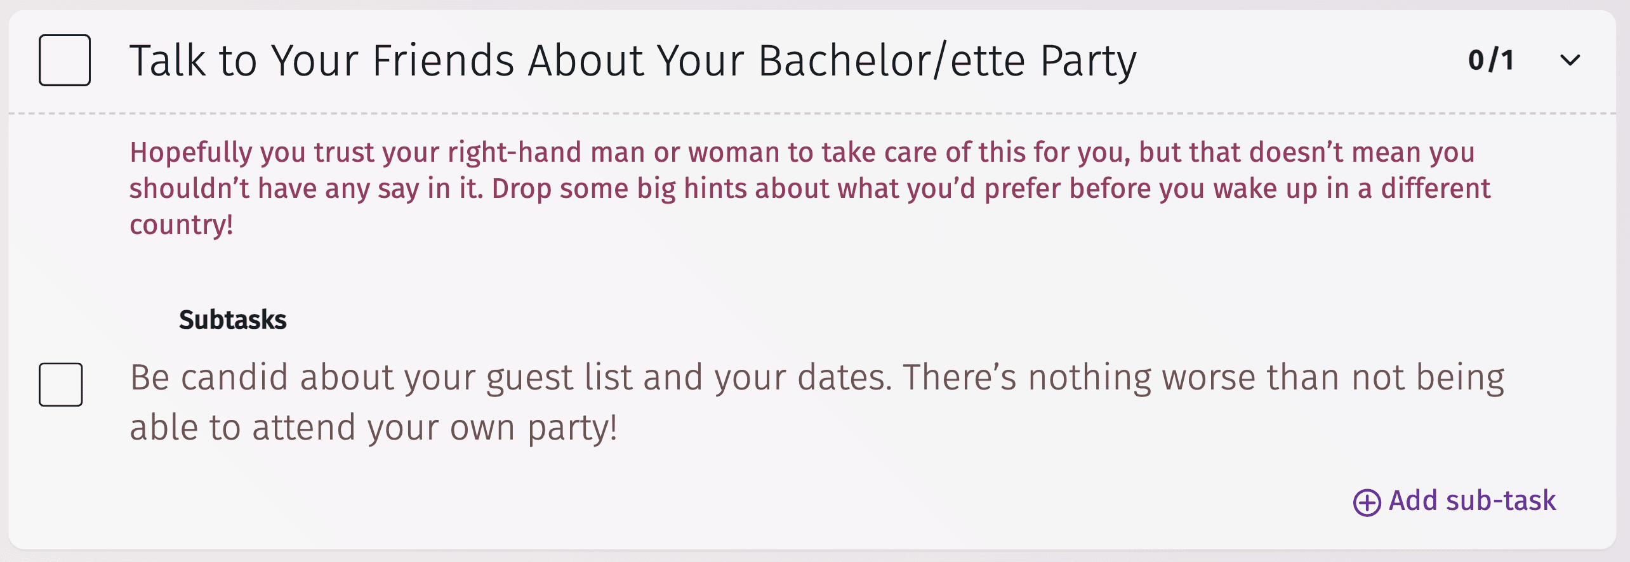Viewport: 1630px width, 562px height.
Task: Click 'Talk to' at start of title
Action: tap(193, 61)
